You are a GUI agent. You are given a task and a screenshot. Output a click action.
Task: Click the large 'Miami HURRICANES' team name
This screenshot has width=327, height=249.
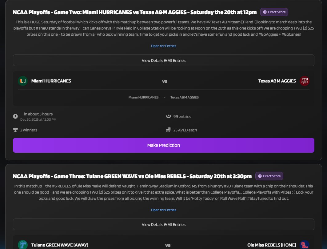pos(51,81)
